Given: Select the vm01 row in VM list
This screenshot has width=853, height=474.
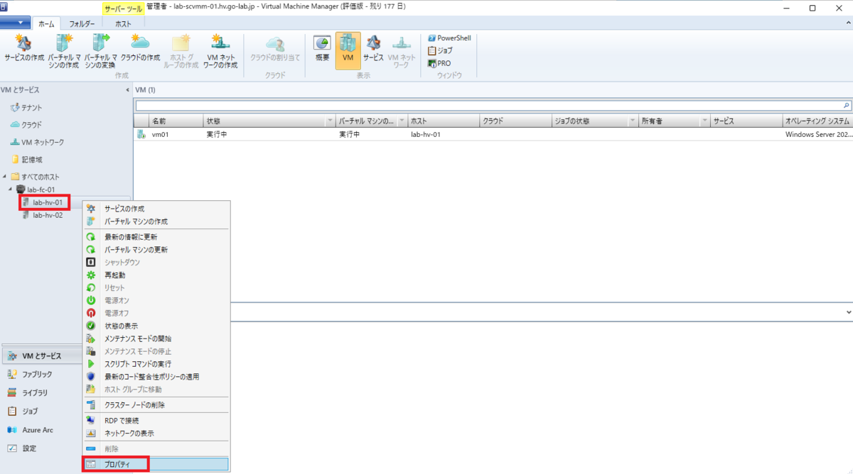Looking at the screenshot, I should (x=493, y=134).
